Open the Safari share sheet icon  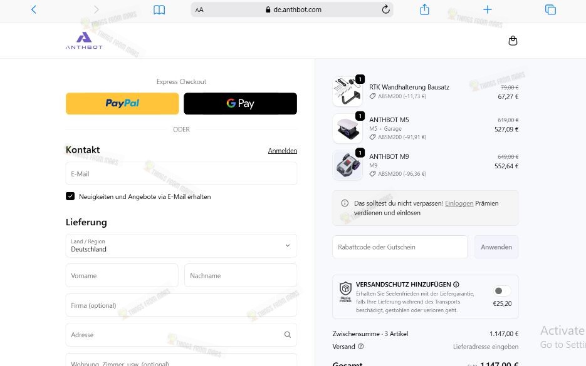click(424, 9)
